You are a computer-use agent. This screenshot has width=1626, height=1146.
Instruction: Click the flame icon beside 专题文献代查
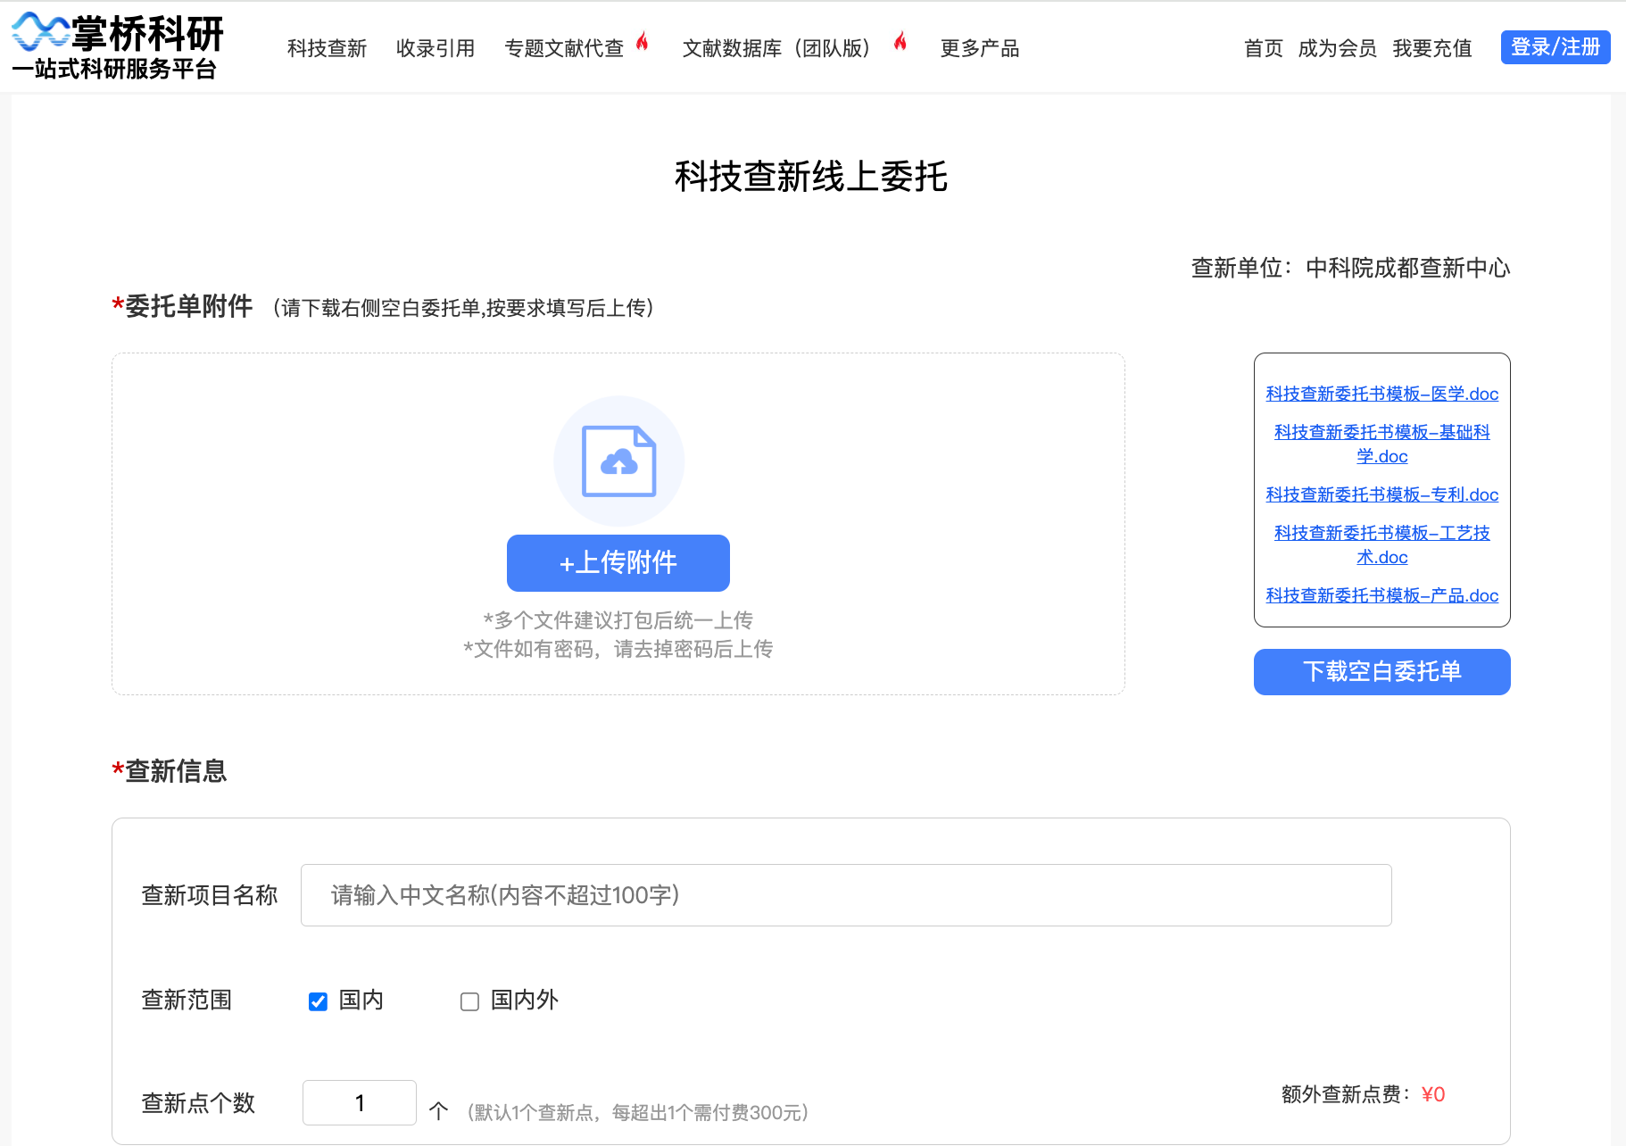[x=642, y=41]
